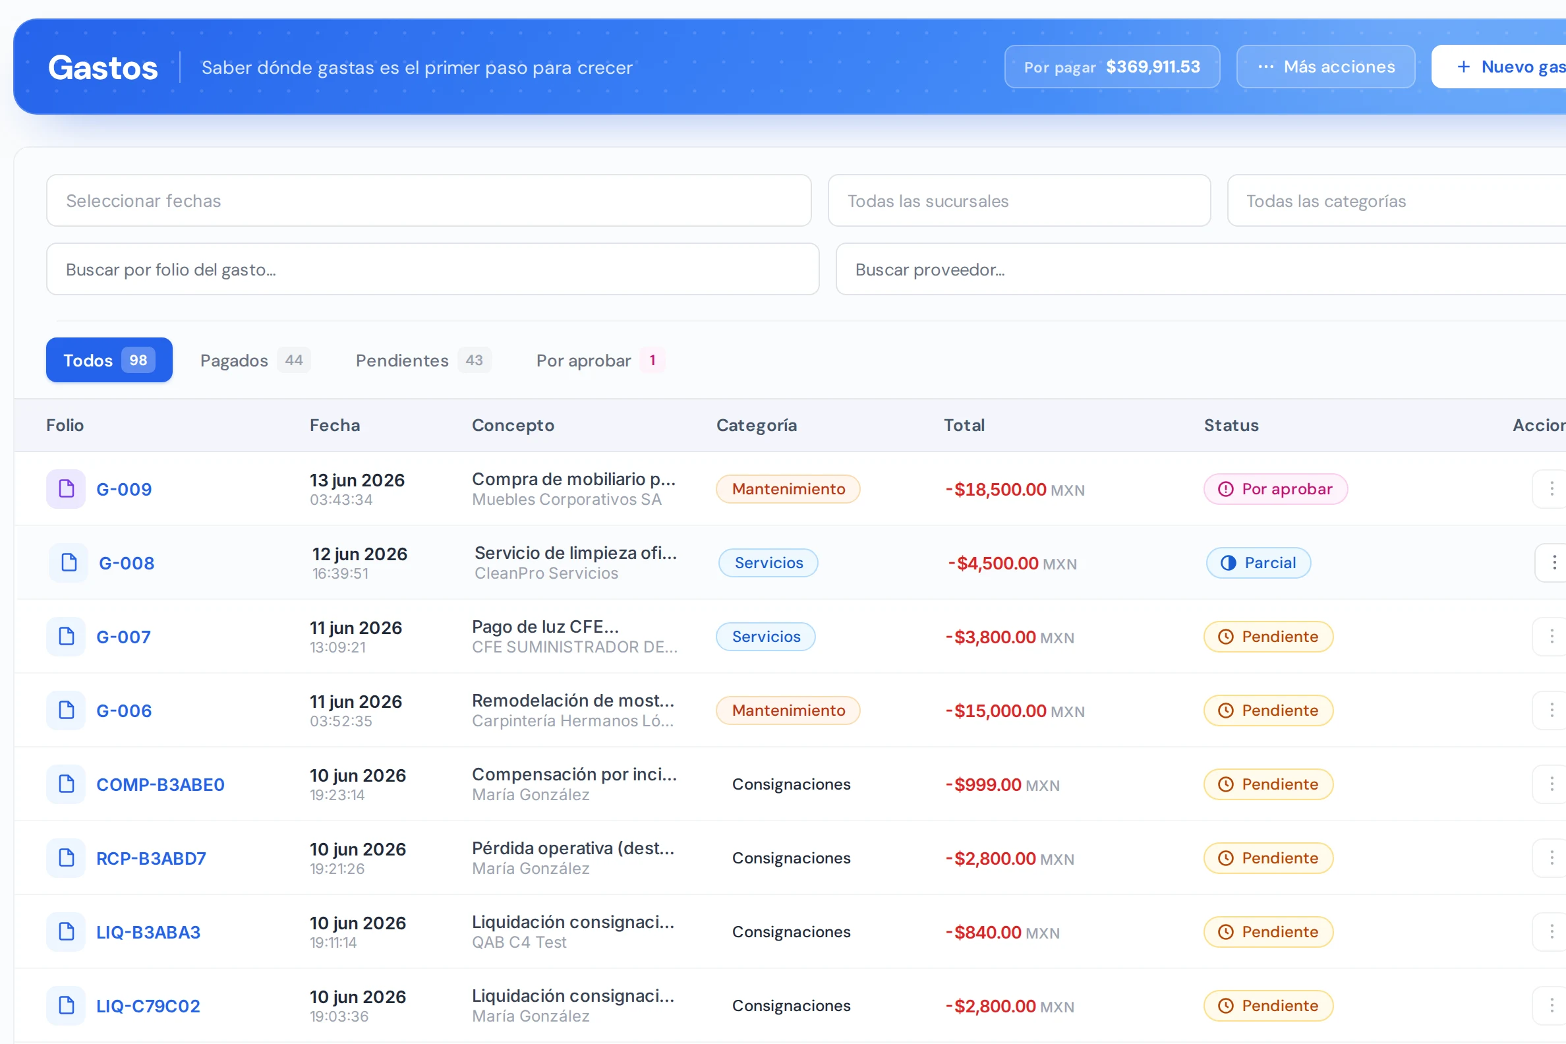
Task: Click the file icon beside G-006
Action: tap(66, 710)
